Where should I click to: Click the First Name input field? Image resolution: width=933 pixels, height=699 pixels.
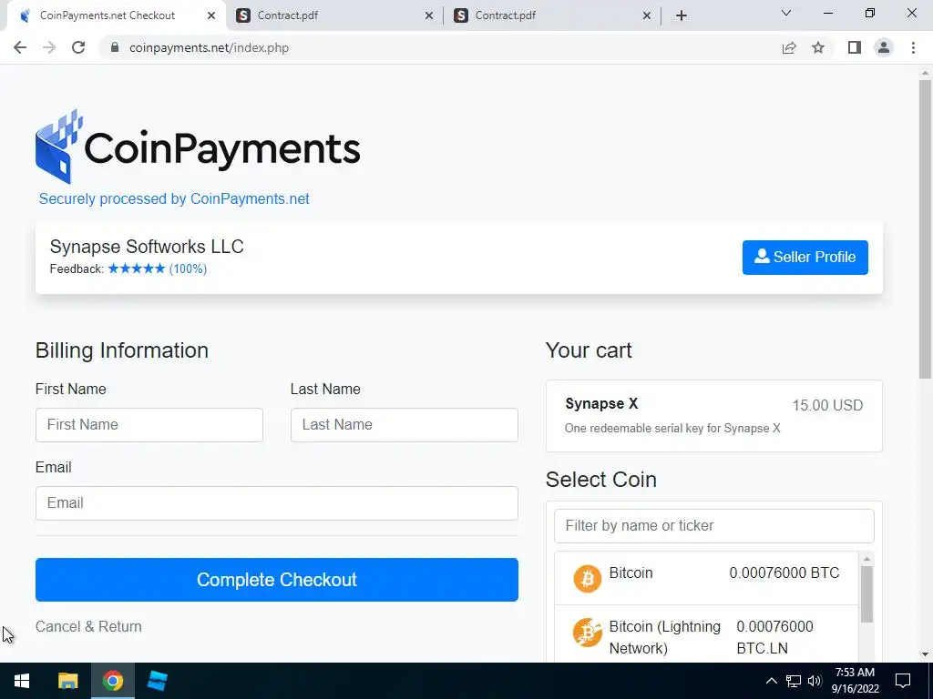pyautogui.click(x=149, y=425)
